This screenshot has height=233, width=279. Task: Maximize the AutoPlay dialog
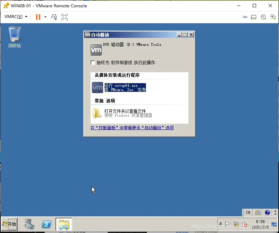pyautogui.click(x=185, y=35)
